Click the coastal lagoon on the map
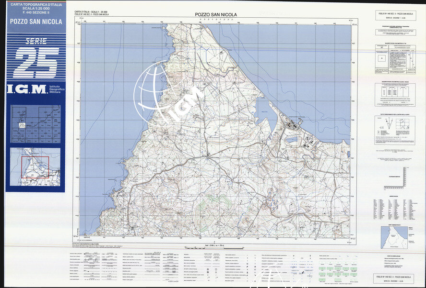The width and height of the screenshot is (426, 288). point(263,110)
